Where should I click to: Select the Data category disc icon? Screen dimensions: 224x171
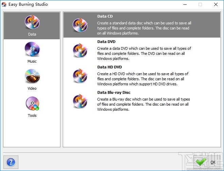[x=32, y=22]
